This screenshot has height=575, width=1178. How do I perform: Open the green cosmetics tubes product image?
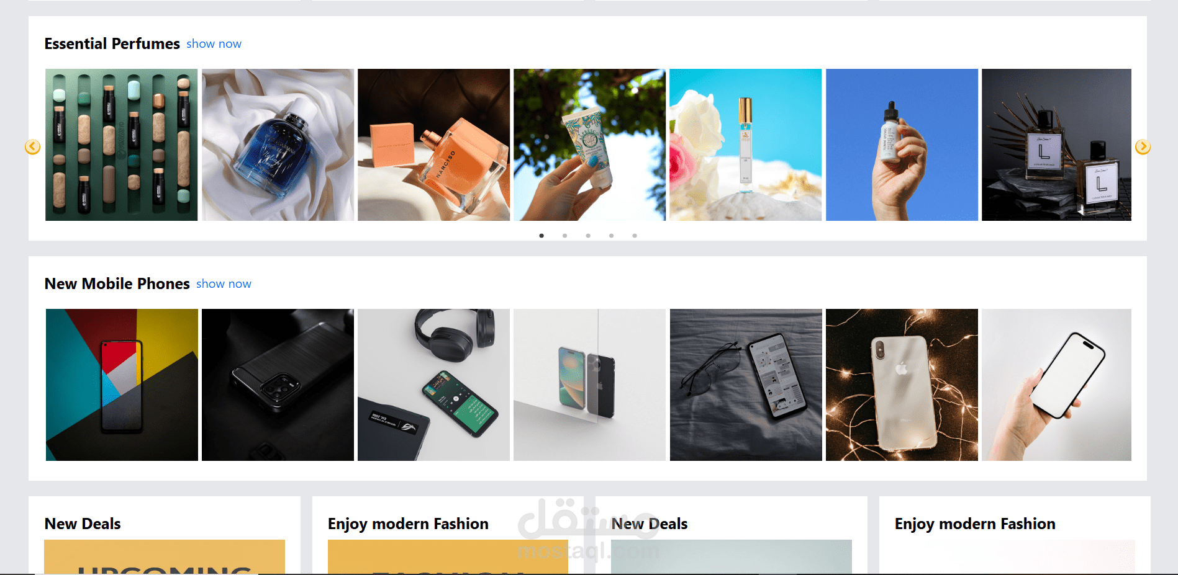click(122, 145)
